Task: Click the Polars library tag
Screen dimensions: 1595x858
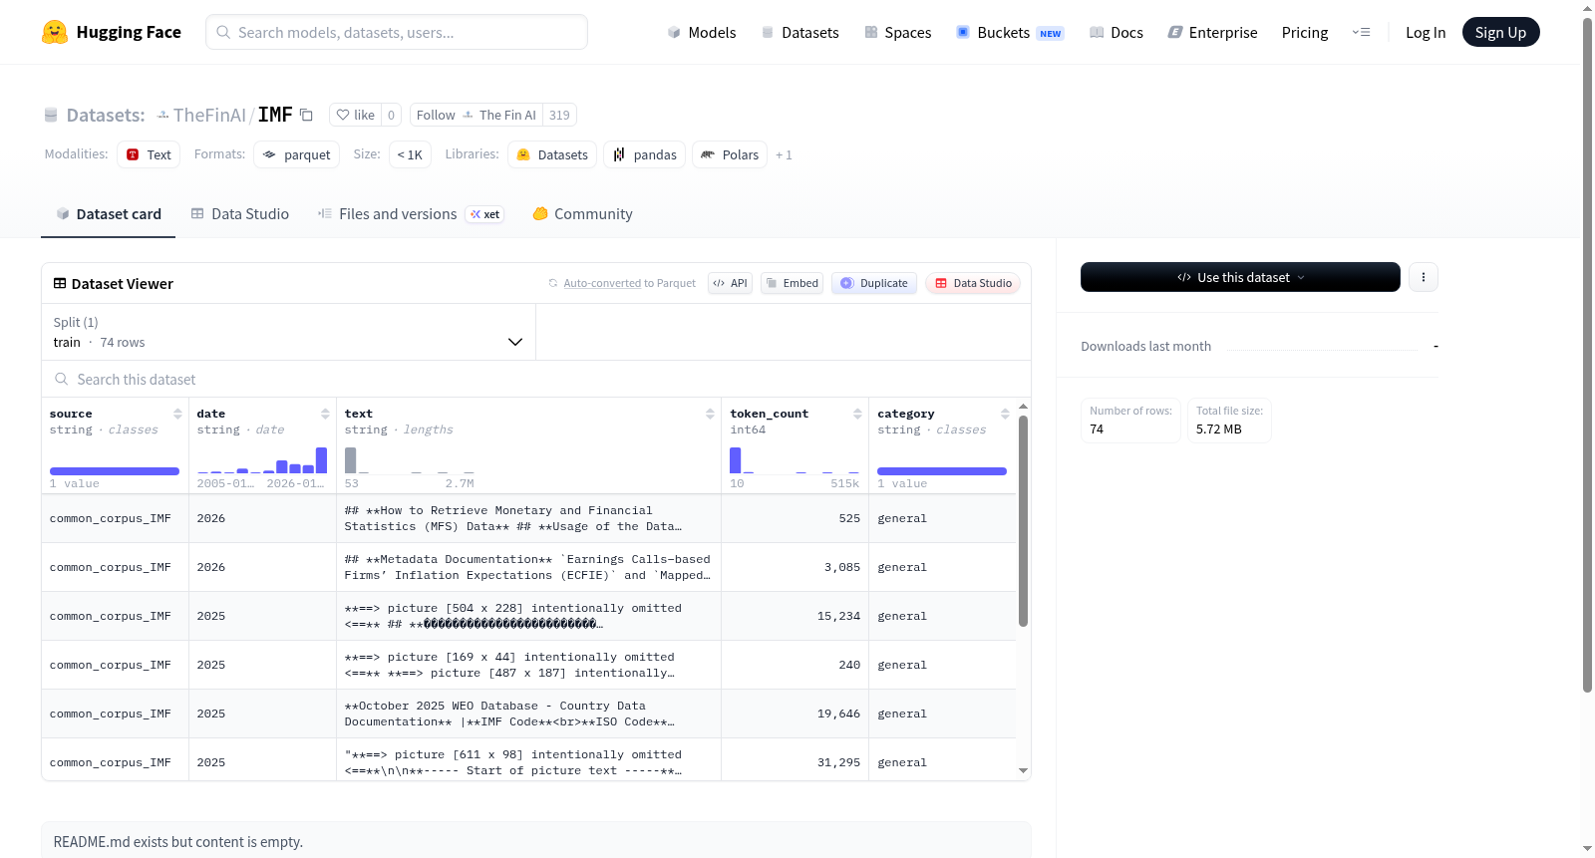Action: tap(730, 154)
